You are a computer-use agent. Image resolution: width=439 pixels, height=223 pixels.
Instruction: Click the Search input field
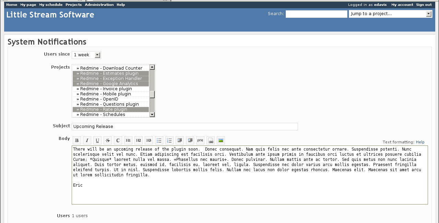pos(317,14)
